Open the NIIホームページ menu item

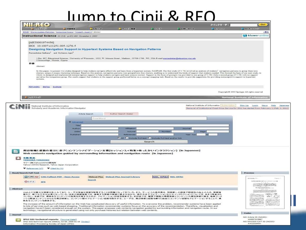(250, 29)
